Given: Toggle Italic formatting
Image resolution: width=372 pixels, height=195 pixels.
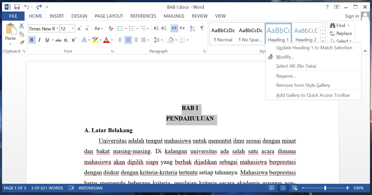Looking at the screenshot, I should [x=39, y=40].
